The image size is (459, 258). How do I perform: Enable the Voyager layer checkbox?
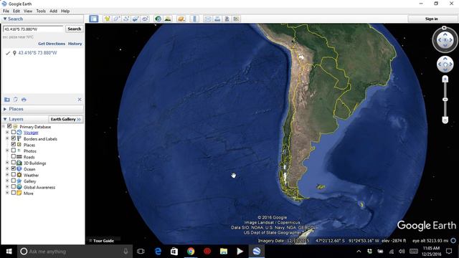pos(14,132)
